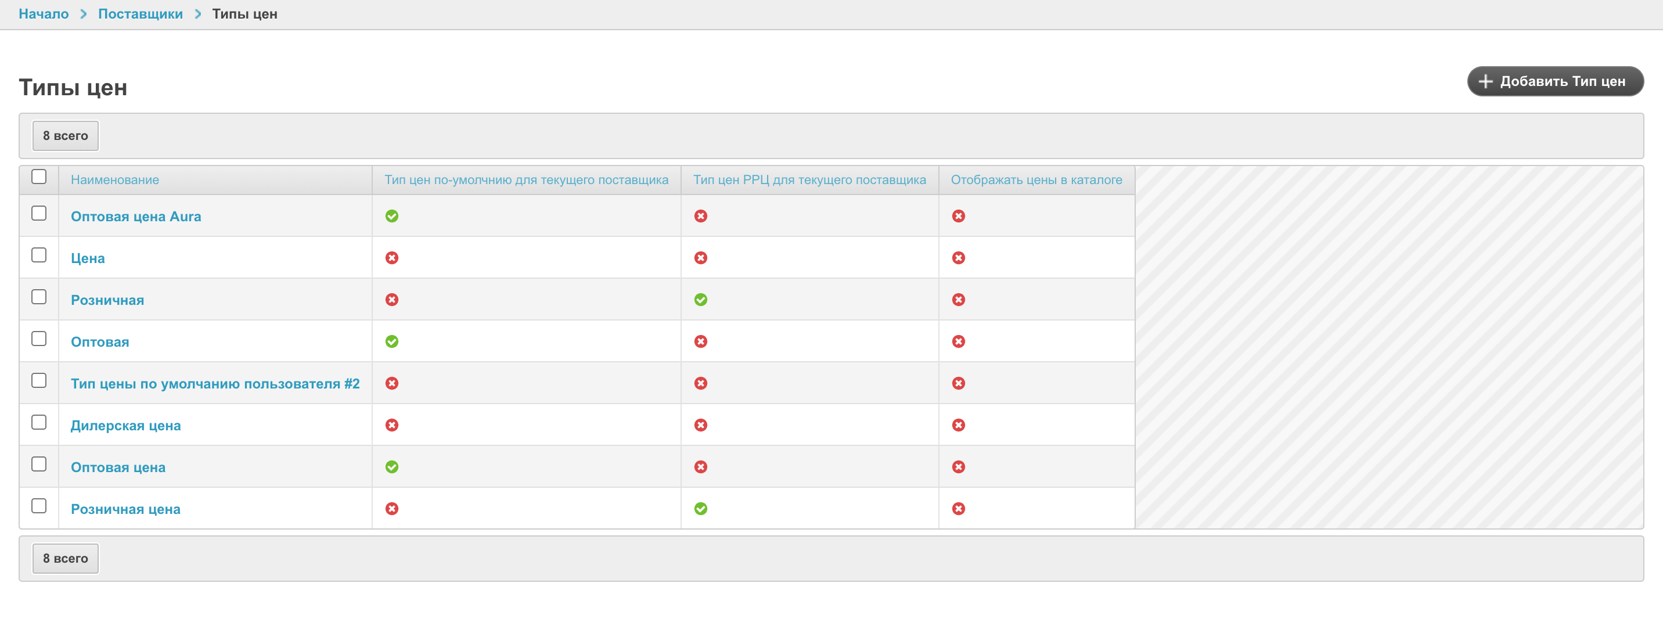Check the box for Оптовая цена Aura
Image resolution: width=1663 pixels, height=619 pixels.
pos(39,214)
